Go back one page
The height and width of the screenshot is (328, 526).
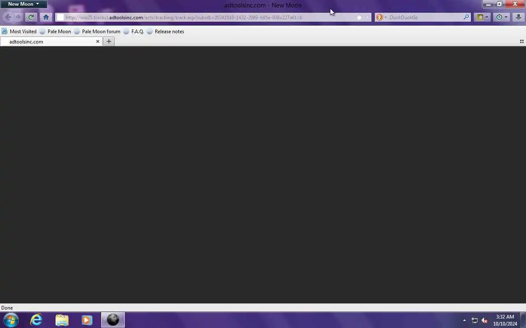point(8,17)
